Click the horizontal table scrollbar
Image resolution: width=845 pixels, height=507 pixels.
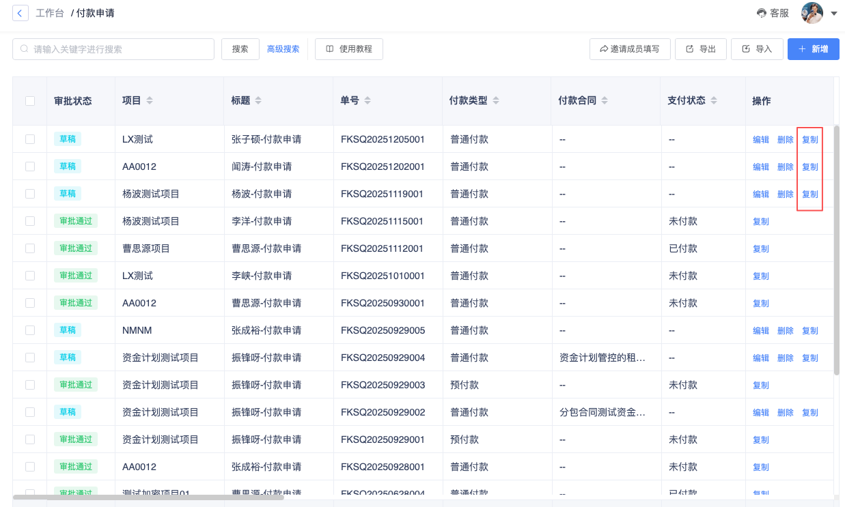point(148,497)
